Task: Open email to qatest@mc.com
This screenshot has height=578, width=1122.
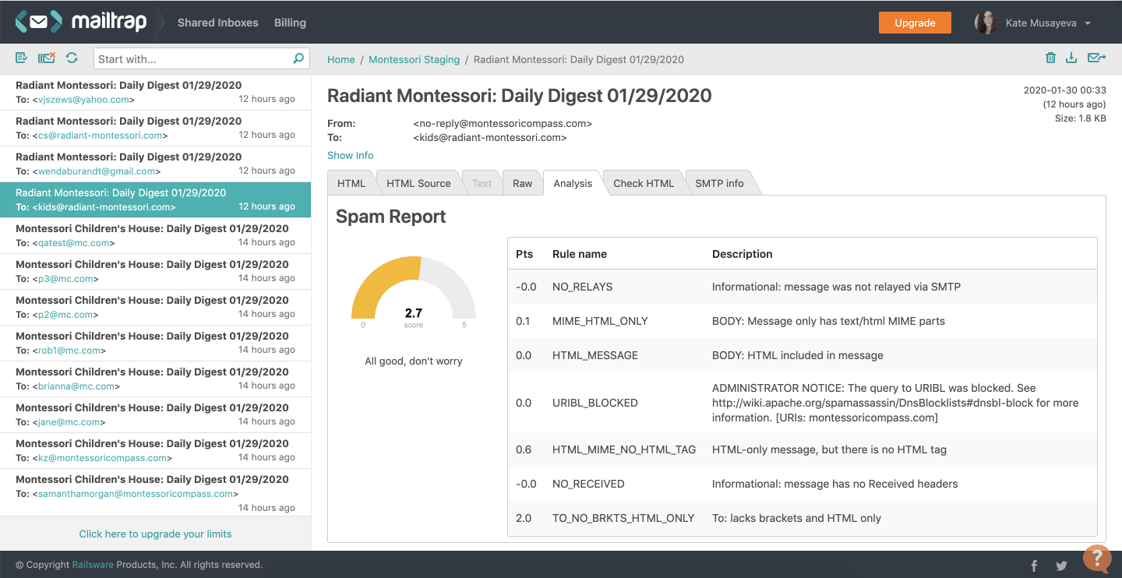Action: point(155,235)
